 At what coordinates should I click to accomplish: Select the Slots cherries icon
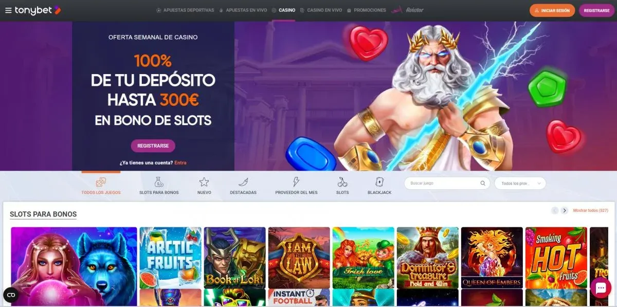click(342, 182)
